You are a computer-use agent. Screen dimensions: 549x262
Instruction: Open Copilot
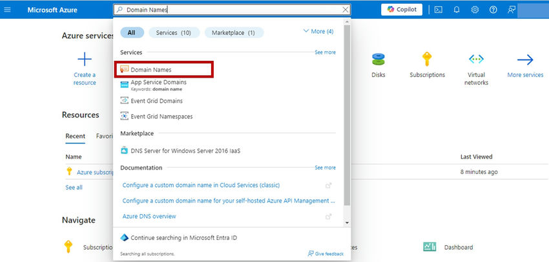coord(402,10)
